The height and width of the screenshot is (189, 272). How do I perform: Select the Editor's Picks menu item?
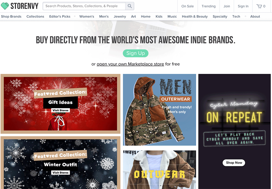60,17
